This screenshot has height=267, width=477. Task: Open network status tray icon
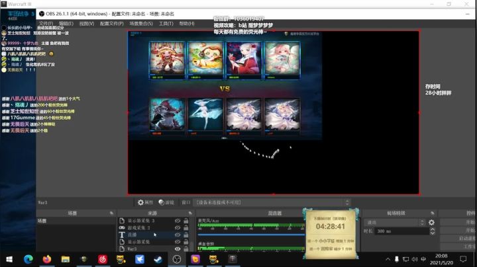click(x=405, y=260)
